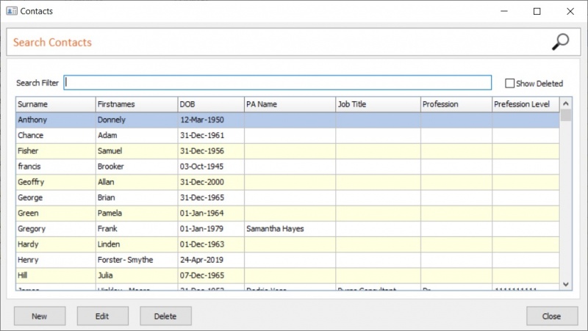Screen dimensions: 588x331
Task: Click firstname Frank cell
Action: tap(137, 229)
